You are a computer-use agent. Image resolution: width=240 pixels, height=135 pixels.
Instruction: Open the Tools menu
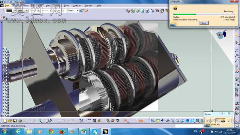point(66,5)
